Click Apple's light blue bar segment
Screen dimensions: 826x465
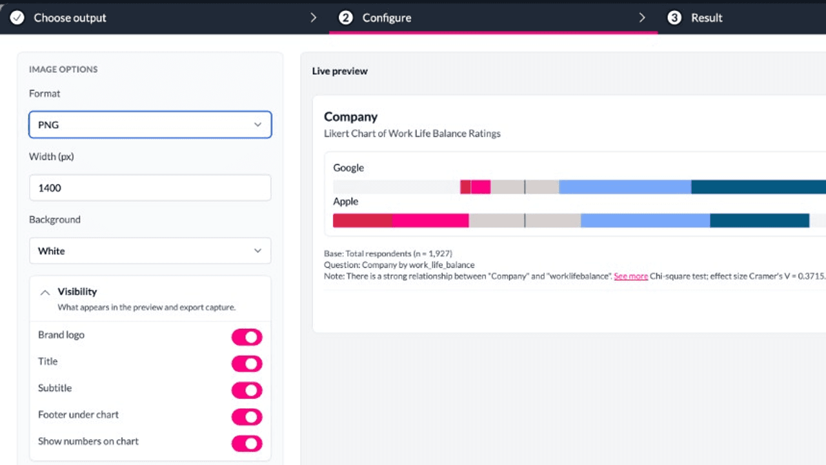coord(645,220)
